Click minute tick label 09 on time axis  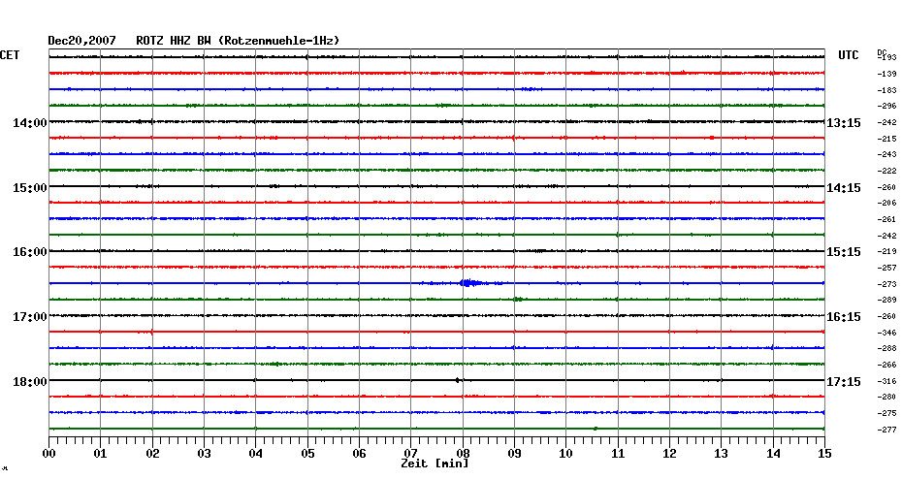coord(514,454)
